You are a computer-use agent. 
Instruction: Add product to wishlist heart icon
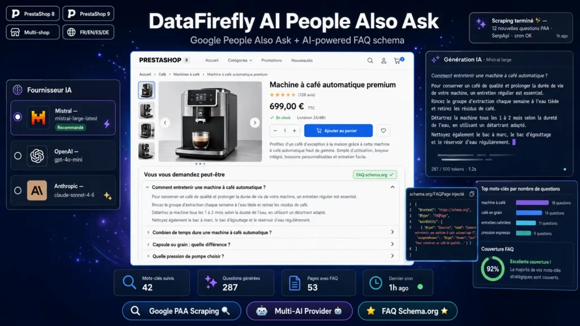coord(383,131)
